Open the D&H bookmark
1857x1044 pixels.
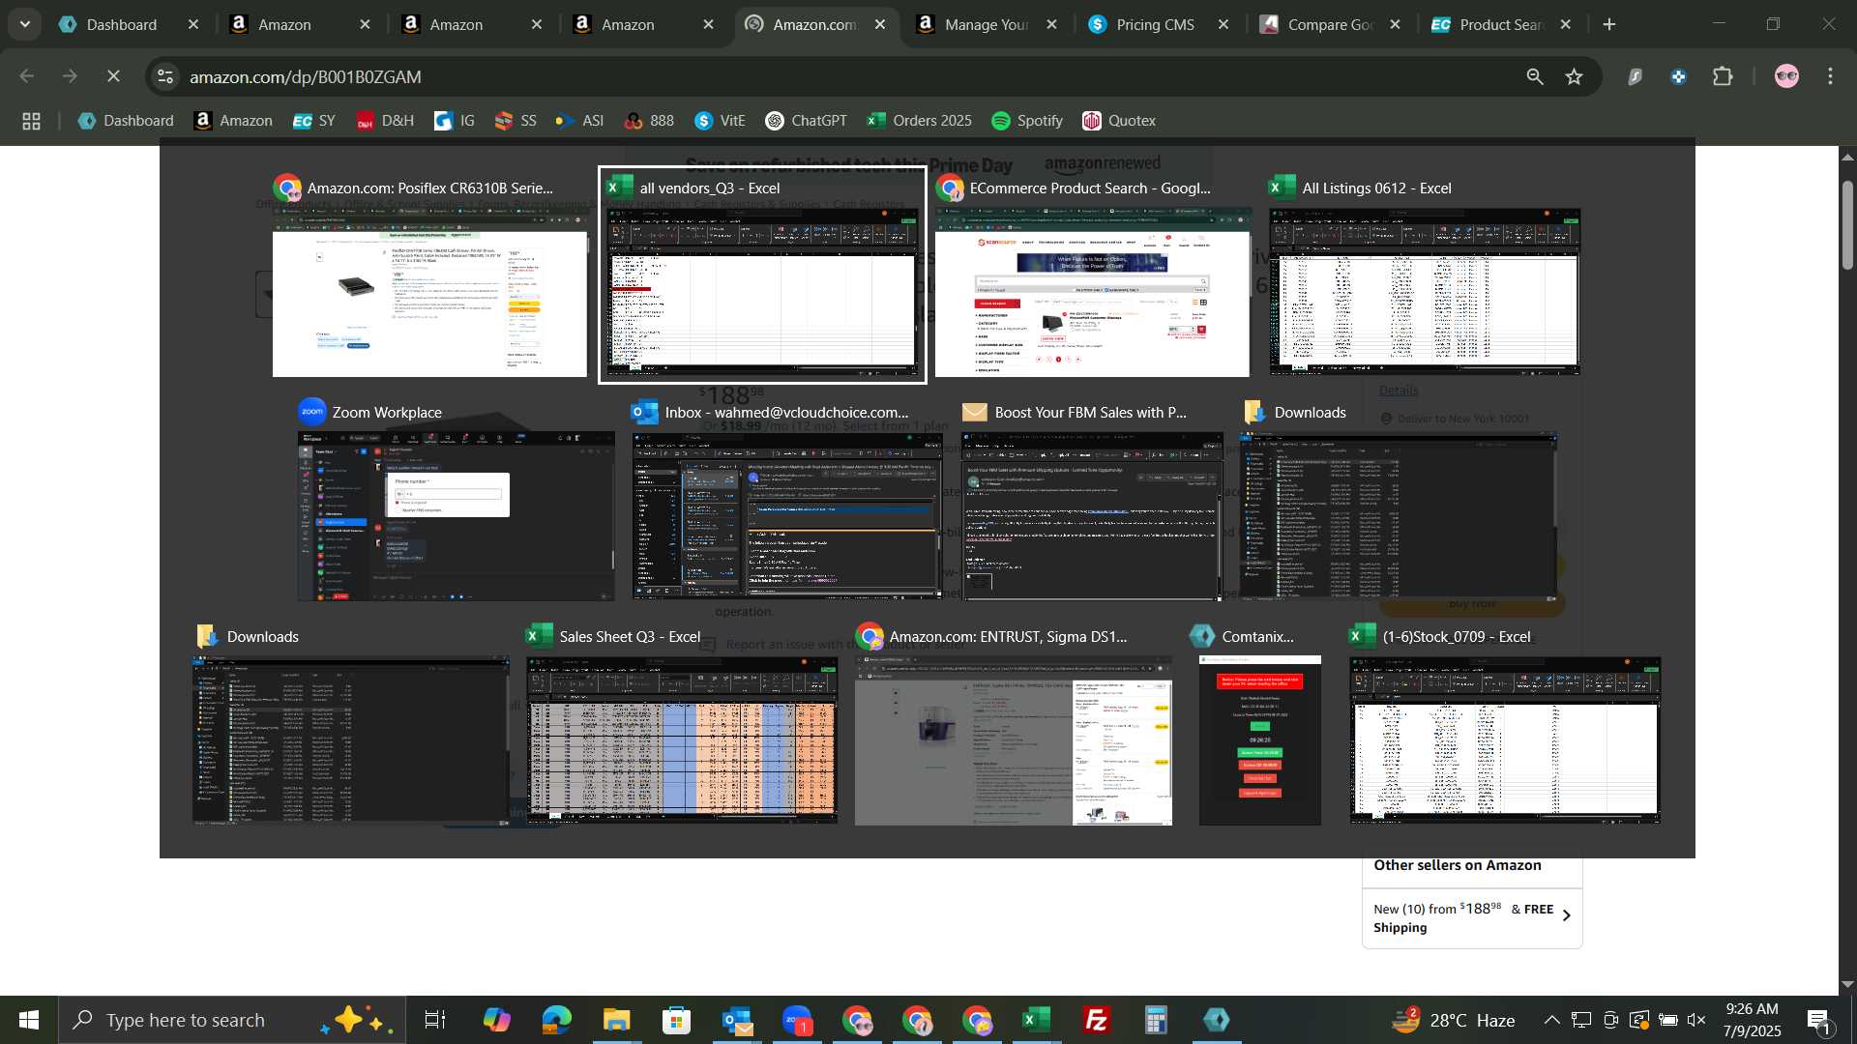(385, 121)
